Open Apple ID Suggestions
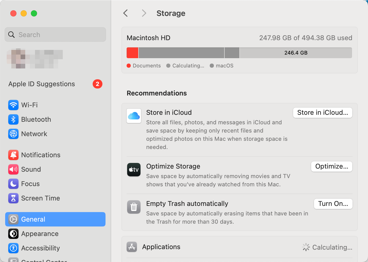This screenshot has height=262, width=368. [55, 84]
